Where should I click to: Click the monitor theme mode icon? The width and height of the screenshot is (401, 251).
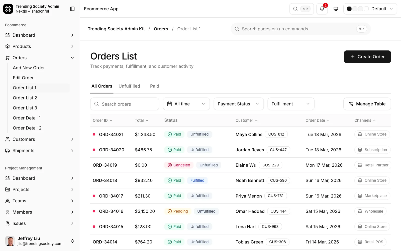(336, 9)
